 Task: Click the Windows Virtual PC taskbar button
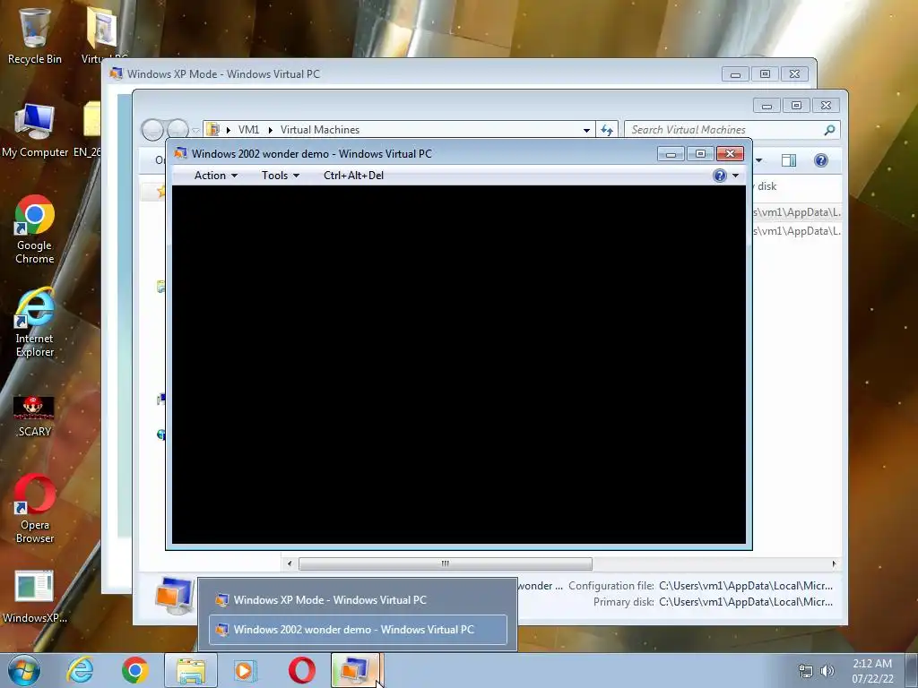tap(355, 670)
